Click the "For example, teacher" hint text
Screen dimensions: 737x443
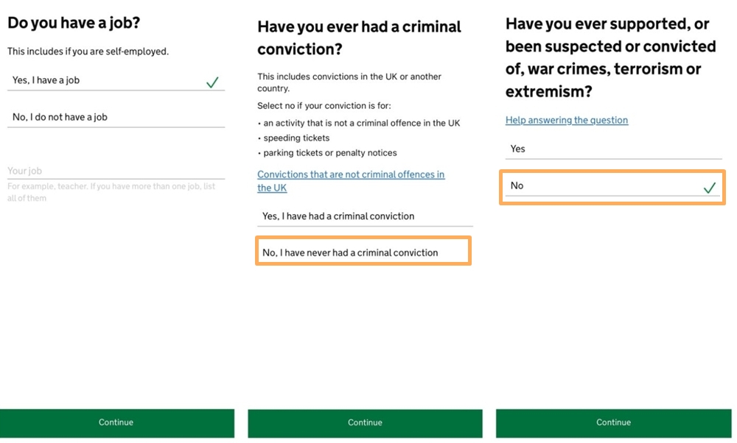click(111, 192)
